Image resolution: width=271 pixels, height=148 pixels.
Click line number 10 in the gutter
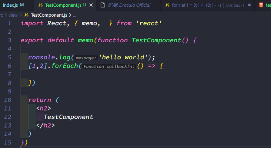pyautogui.click(x=7, y=100)
